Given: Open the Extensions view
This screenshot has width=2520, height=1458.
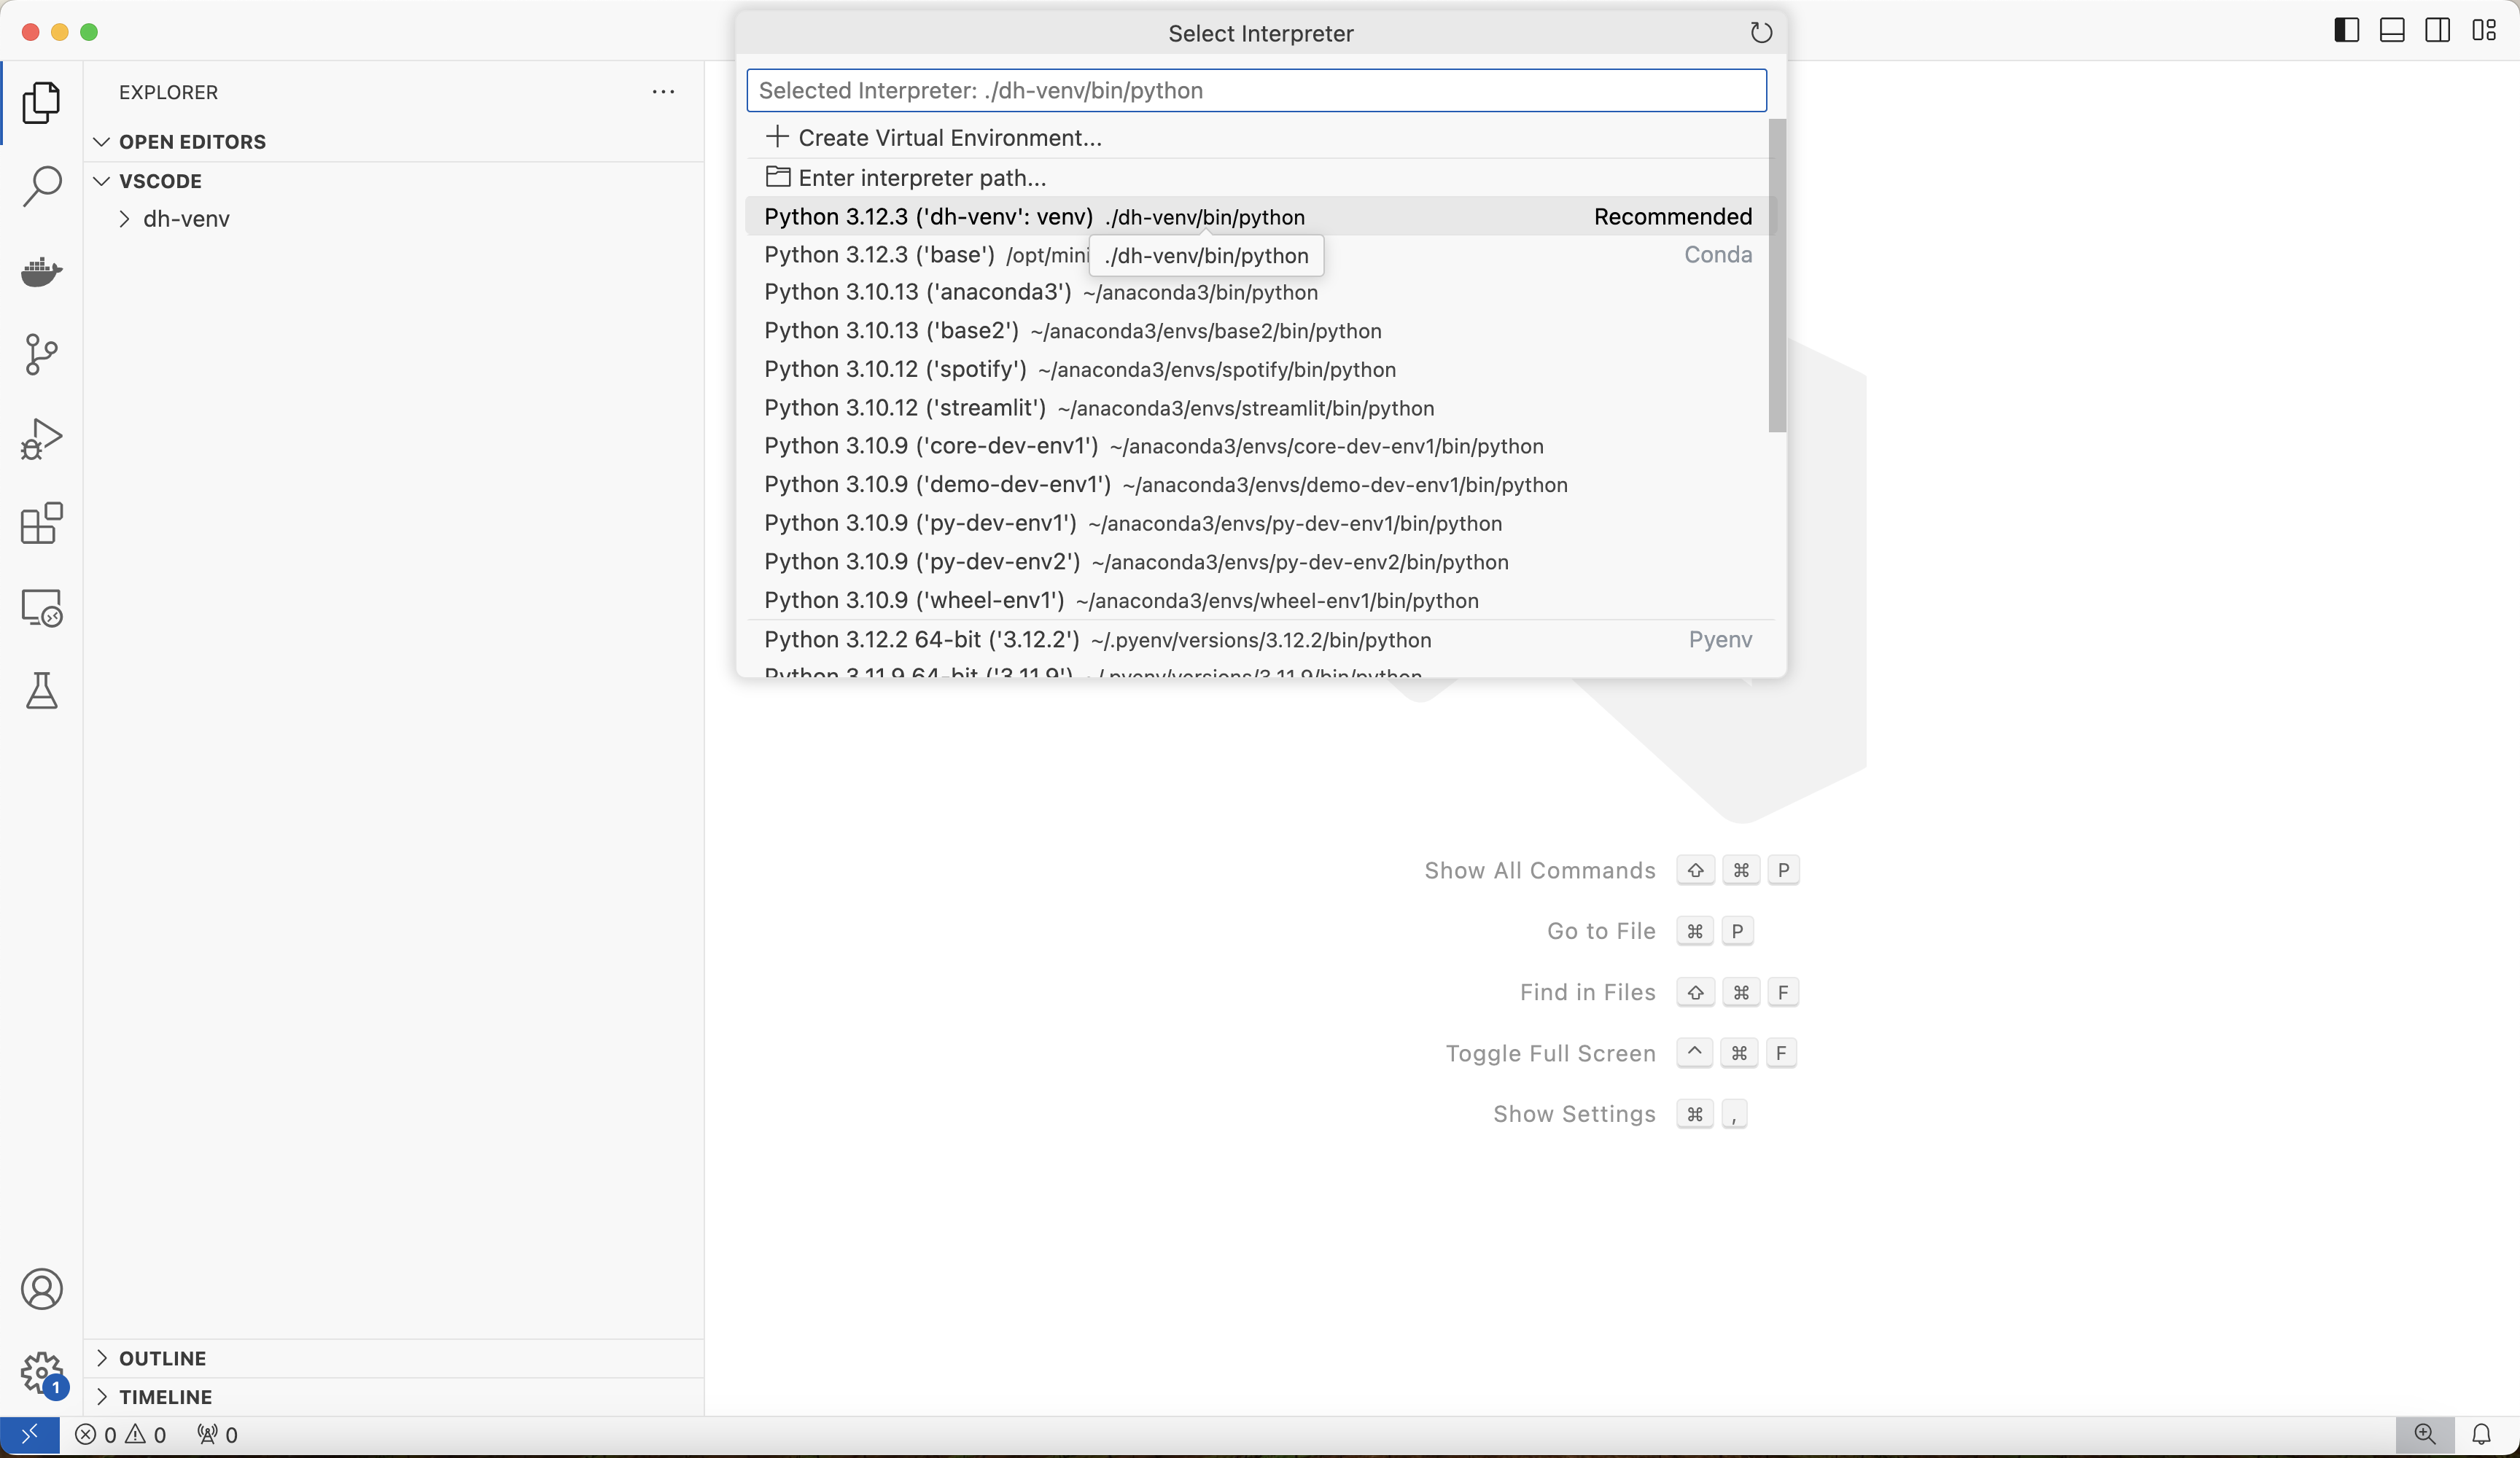Looking at the screenshot, I should coord(41,523).
